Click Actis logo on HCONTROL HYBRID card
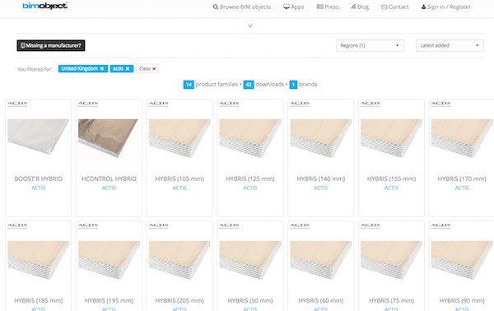The width and height of the screenshot is (494, 311). click(x=88, y=104)
